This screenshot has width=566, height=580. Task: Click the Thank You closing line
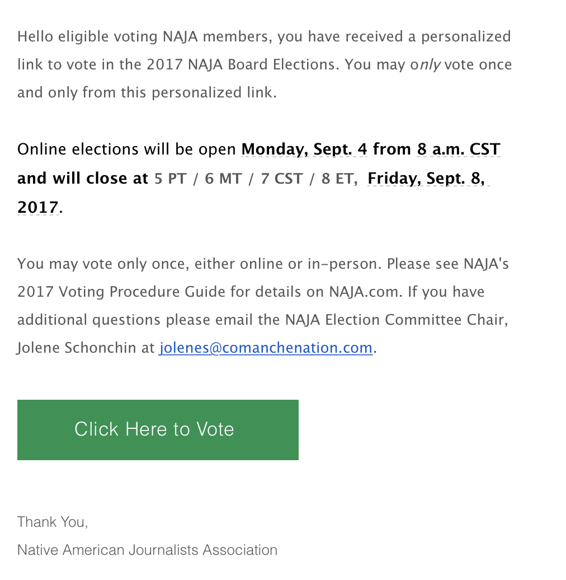(x=53, y=522)
